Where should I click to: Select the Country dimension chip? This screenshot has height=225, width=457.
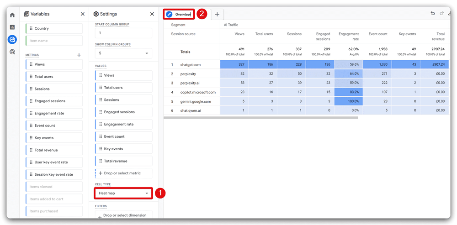(54, 29)
